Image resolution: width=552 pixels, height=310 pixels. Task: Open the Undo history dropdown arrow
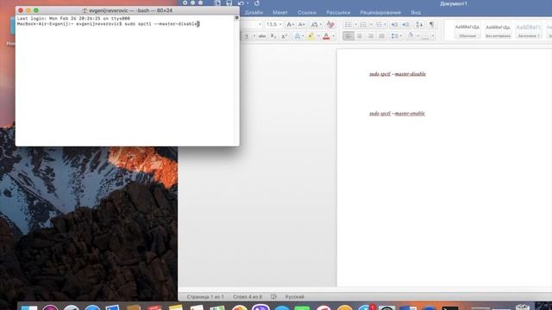click(248, 3)
